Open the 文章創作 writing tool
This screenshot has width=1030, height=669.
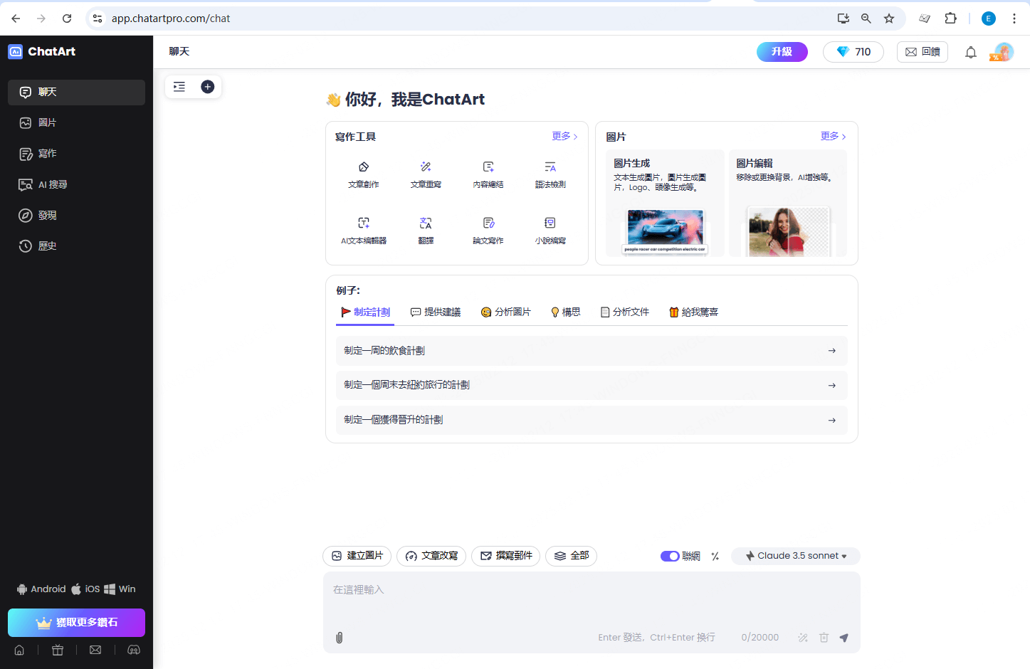364,174
